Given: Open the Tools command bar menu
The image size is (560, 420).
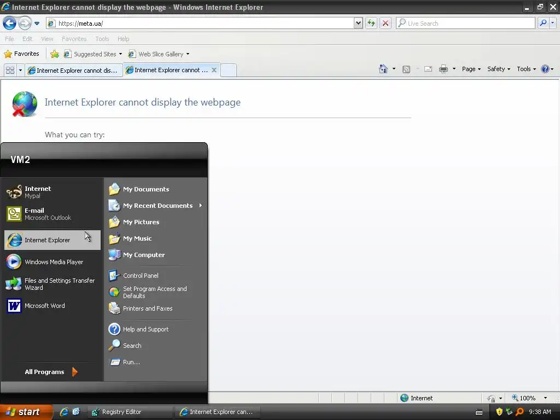Looking at the screenshot, I should pyautogui.click(x=527, y=69).
